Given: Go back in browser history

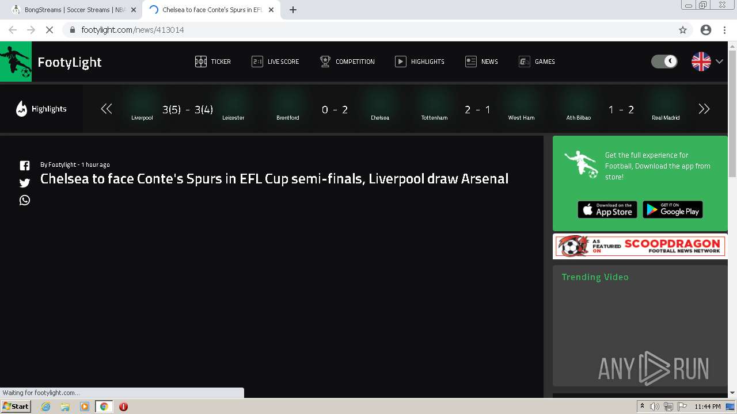Looking at the screenshot, I should coord(13,30).
